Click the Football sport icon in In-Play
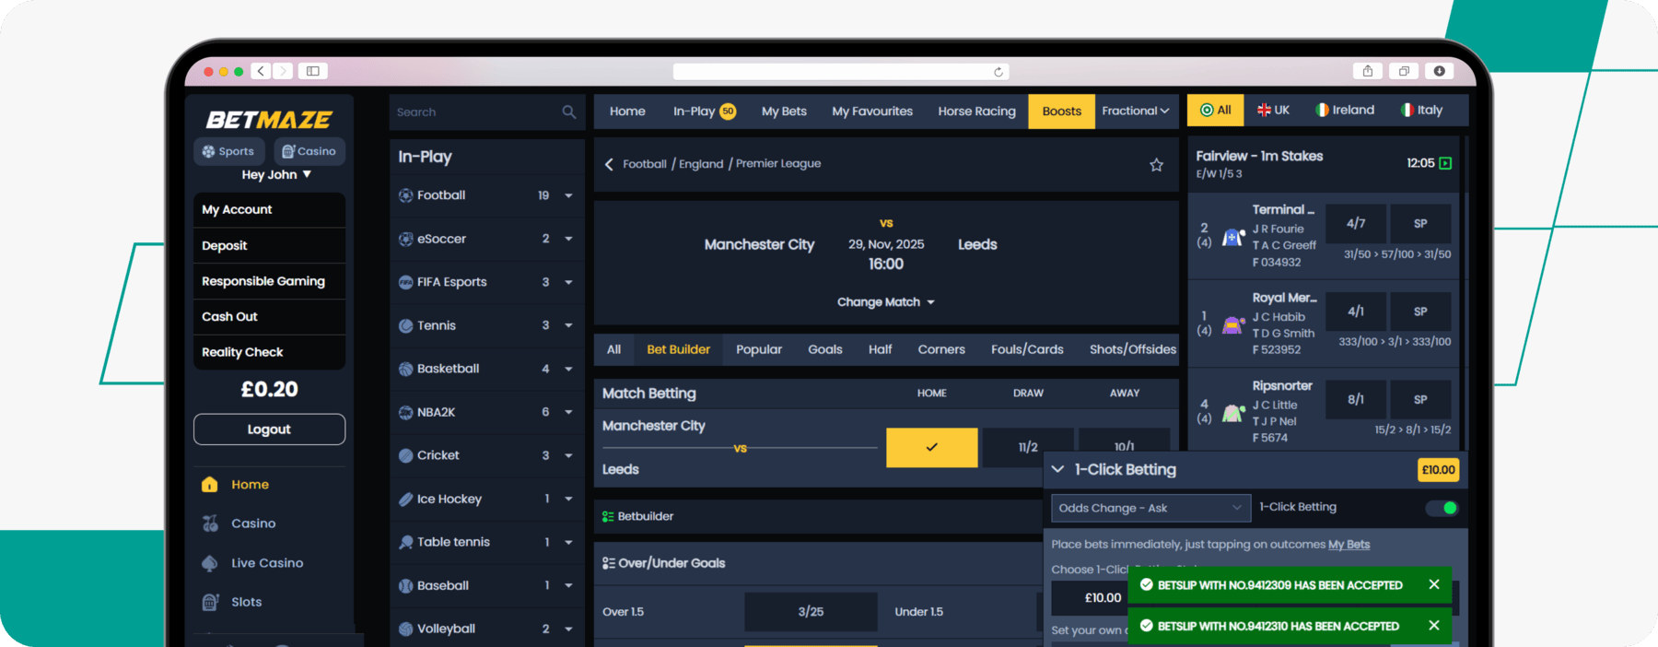Viewport: 1658px width, 647px height. (x=405, y=195)
